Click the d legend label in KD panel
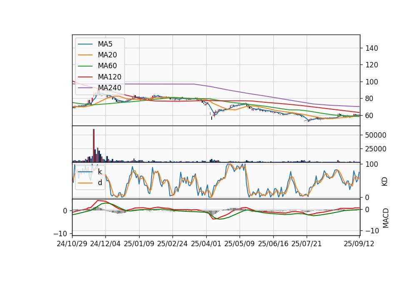 [100, 183]
